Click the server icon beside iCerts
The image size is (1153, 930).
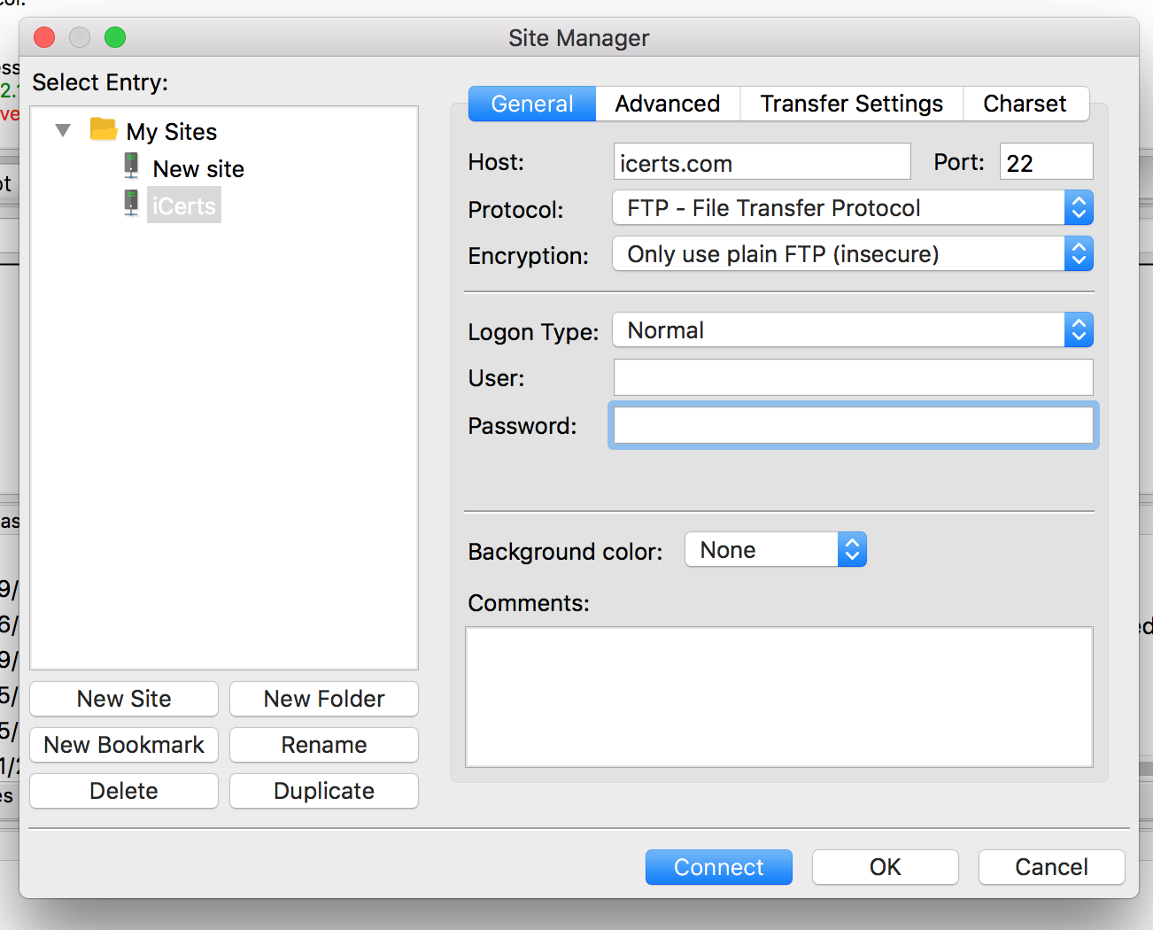click(131, 203)
